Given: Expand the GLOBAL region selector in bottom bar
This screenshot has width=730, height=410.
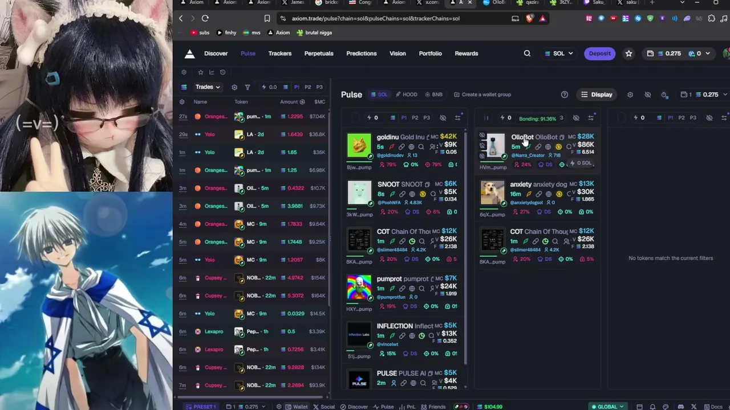Looking at the screenshot, I should [607, 407].
